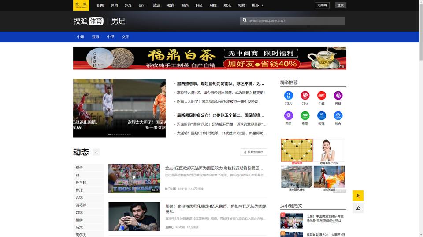
Task: Open the 更多 dropdown in top bar
Action: 257,5
